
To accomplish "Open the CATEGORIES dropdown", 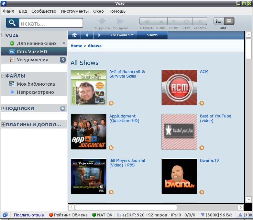I will tap(122, 35).
